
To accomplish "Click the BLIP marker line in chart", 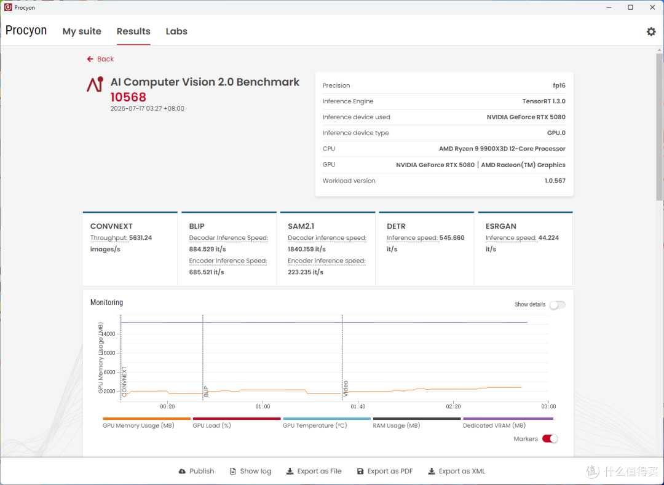I will click(203, 358).
